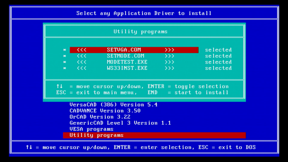Click the asterisk marker beside WS33INST.EXE

[64, 68]
